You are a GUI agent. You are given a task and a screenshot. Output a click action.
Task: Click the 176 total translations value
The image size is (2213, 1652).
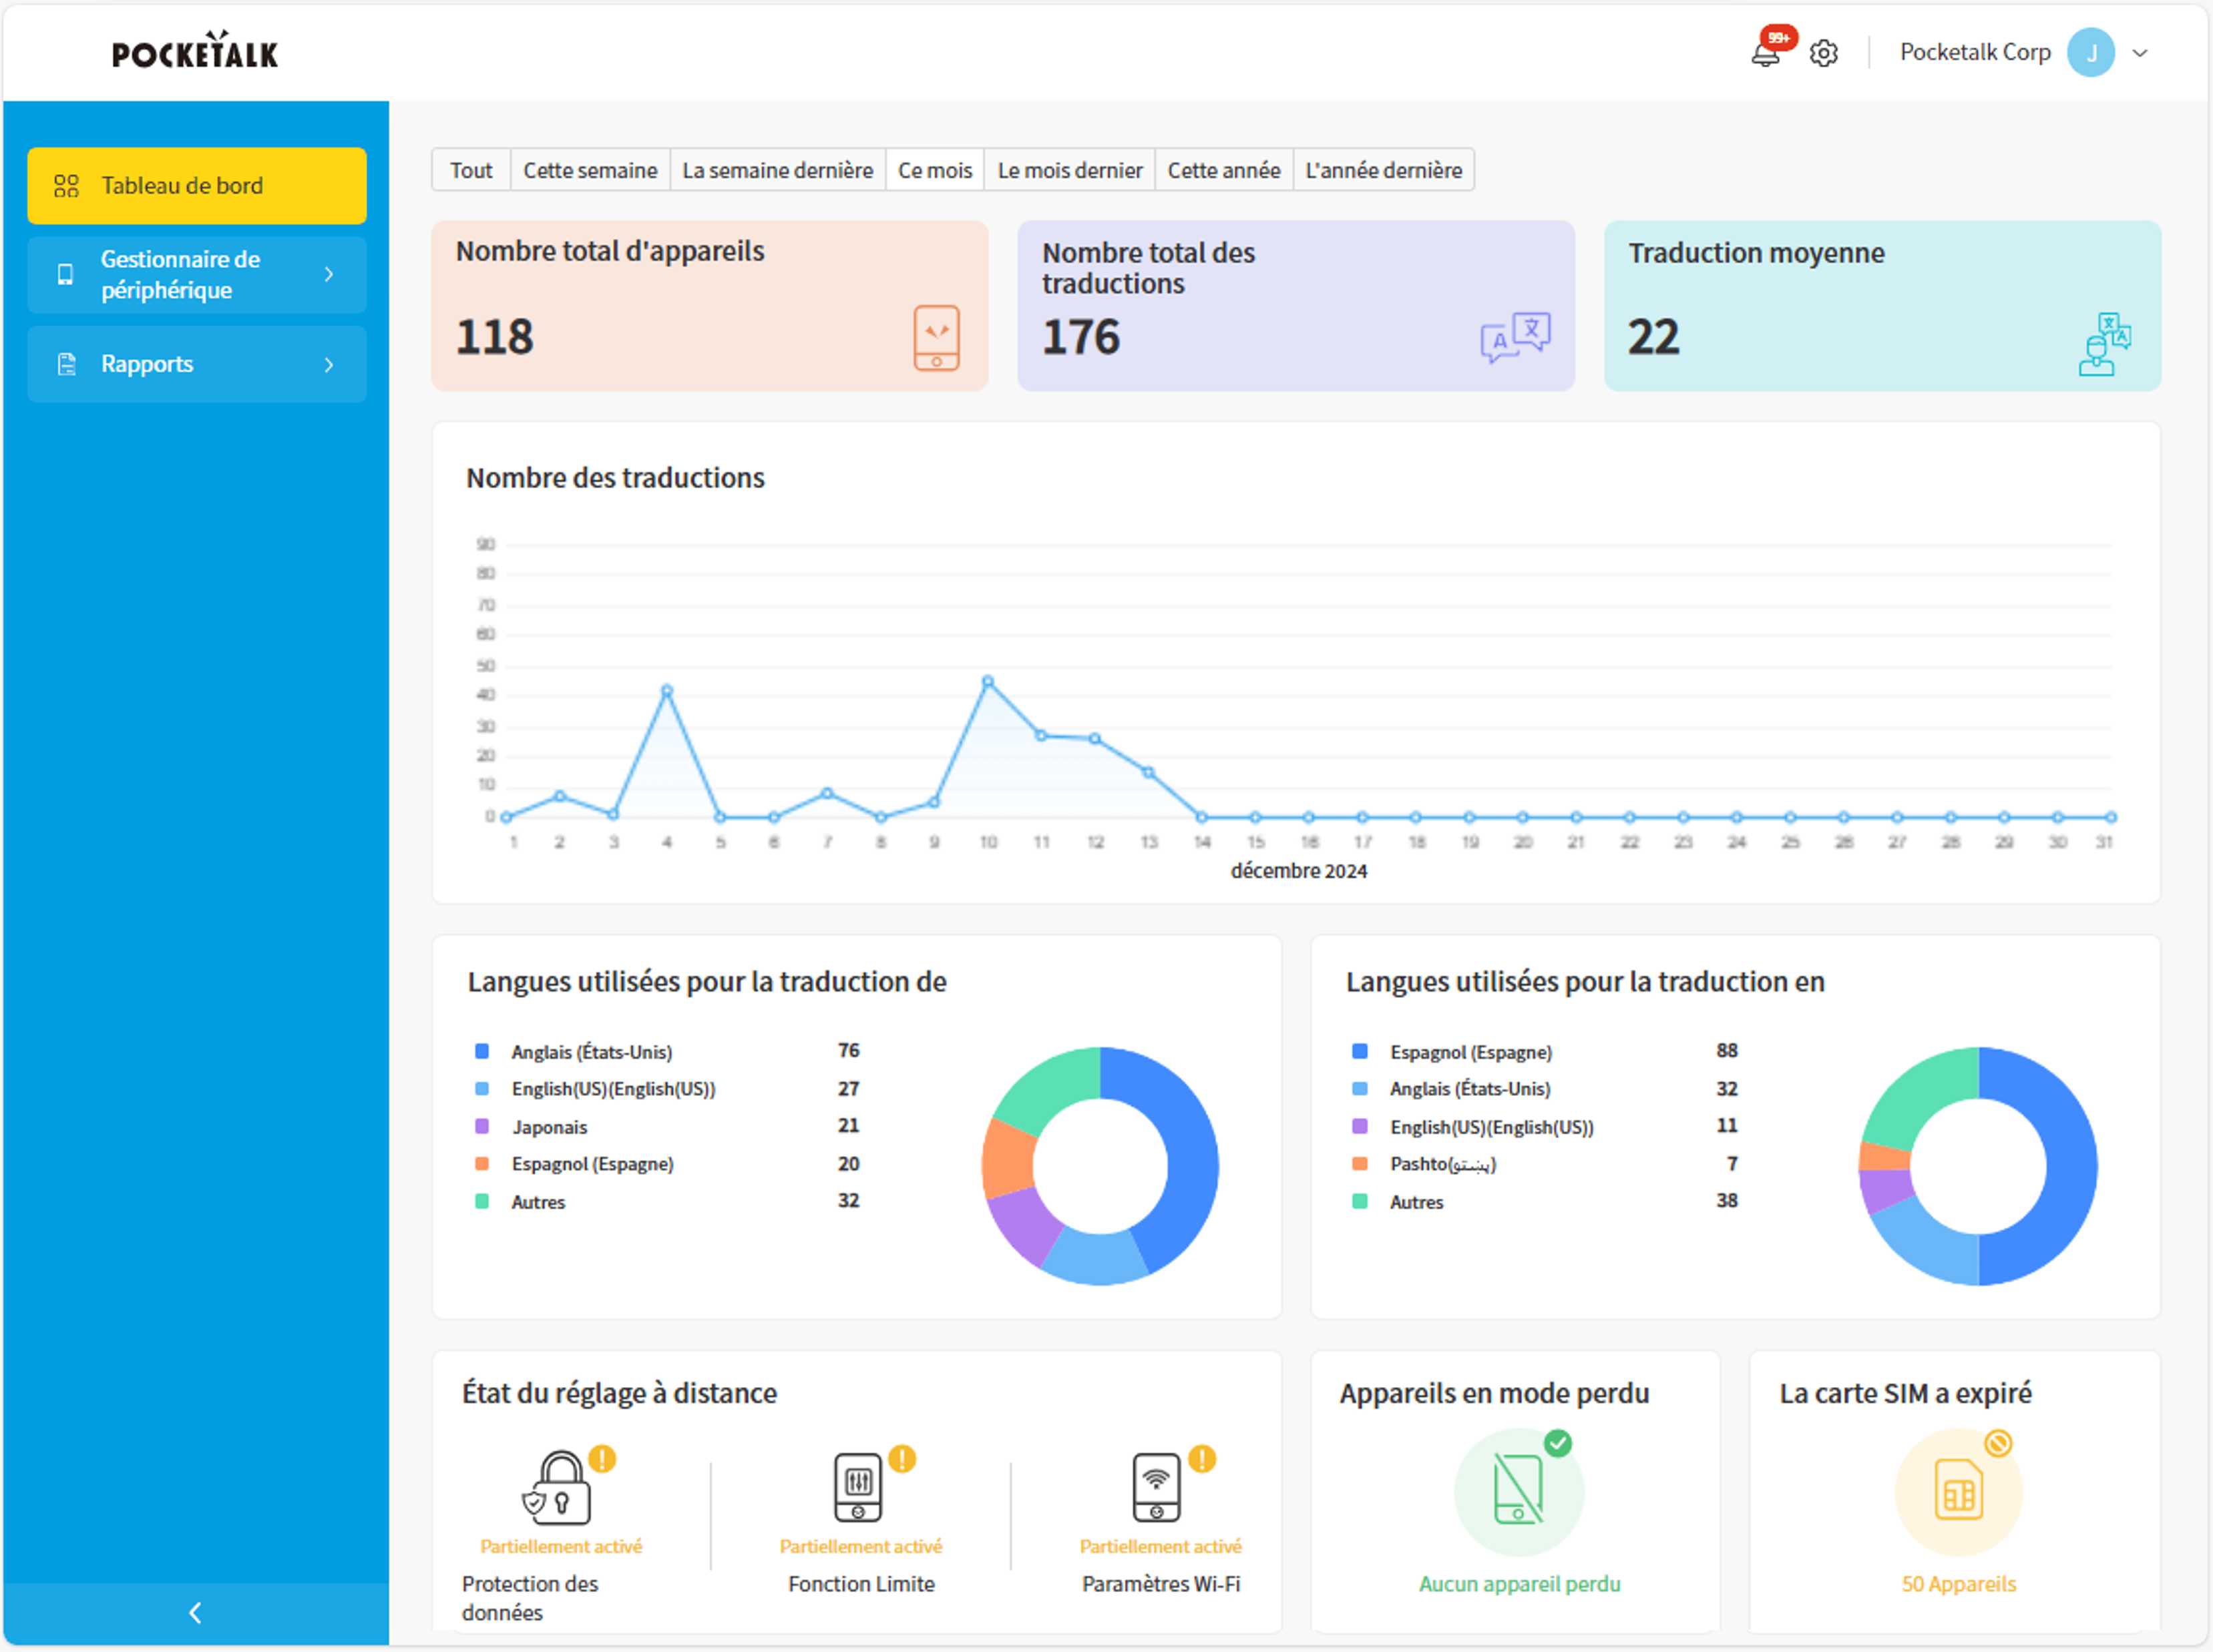click(x=1080, y=337)
